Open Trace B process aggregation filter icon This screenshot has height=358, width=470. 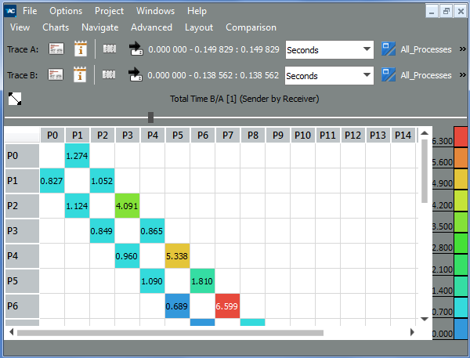[389, 74]
